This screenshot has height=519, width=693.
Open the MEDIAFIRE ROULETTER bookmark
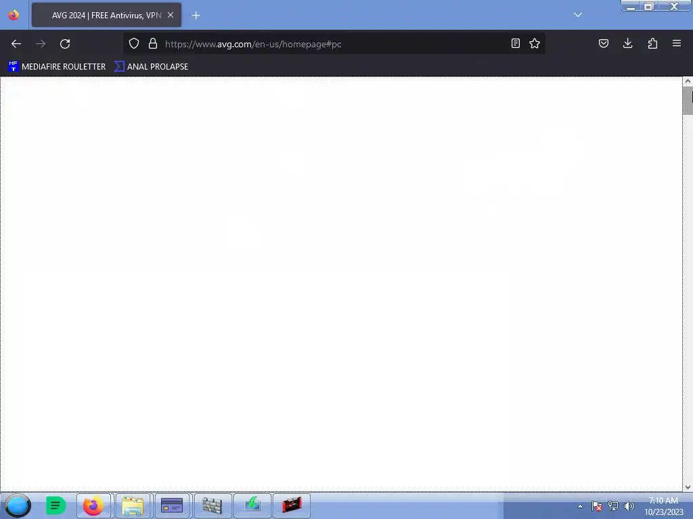[x=57, y=67]
